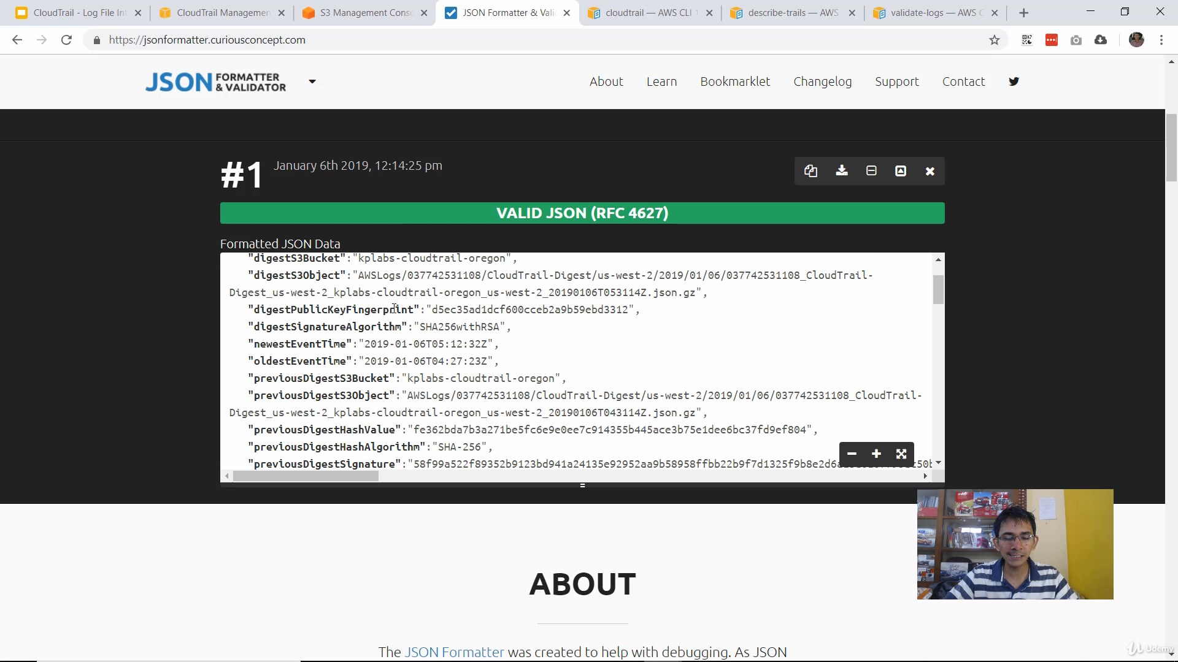Open the Learn nav link

coord(661,82)
